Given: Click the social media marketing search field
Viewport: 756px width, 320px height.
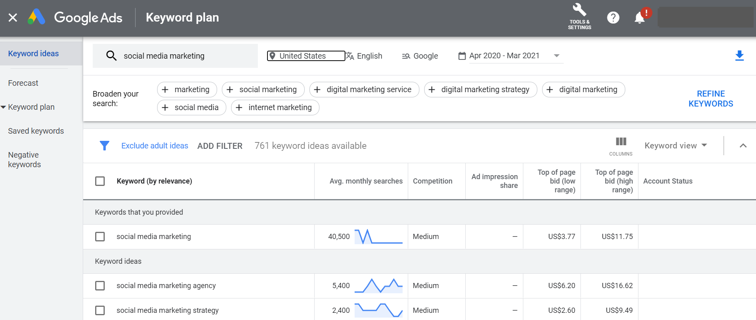Looking at the screenshot, I should 175,56.
